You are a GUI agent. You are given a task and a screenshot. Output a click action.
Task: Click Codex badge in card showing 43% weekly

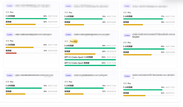(127, 76)
